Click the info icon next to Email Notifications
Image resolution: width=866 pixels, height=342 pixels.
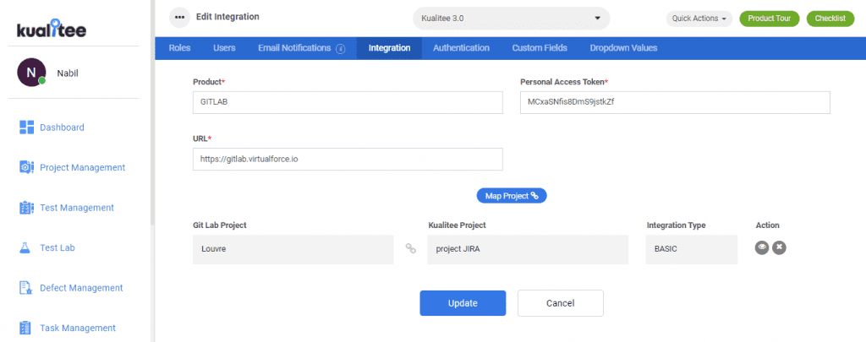click(340, 48)
